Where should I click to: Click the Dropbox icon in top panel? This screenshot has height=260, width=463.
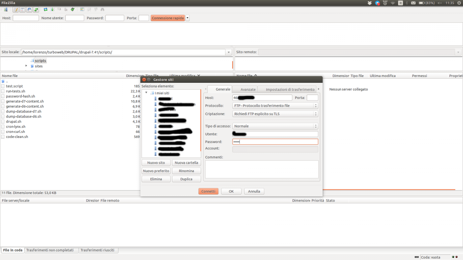pos(370,3)
